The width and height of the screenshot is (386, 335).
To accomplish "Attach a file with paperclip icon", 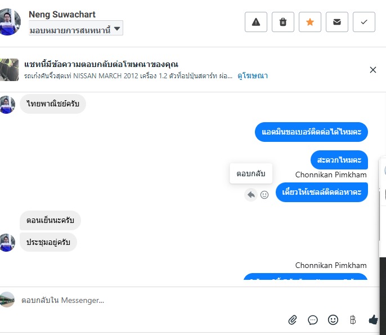I will (x=293, y=320).
